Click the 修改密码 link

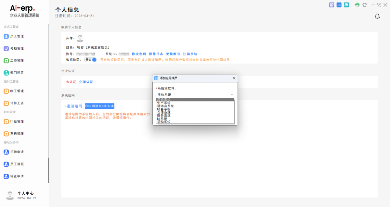click(x=139, y=54)
